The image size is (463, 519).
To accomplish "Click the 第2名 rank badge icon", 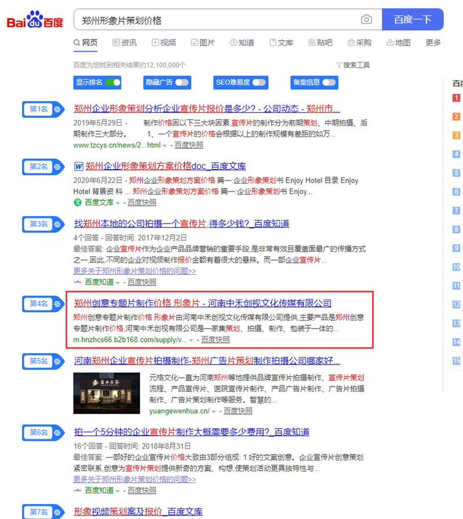I will point(43,167).
